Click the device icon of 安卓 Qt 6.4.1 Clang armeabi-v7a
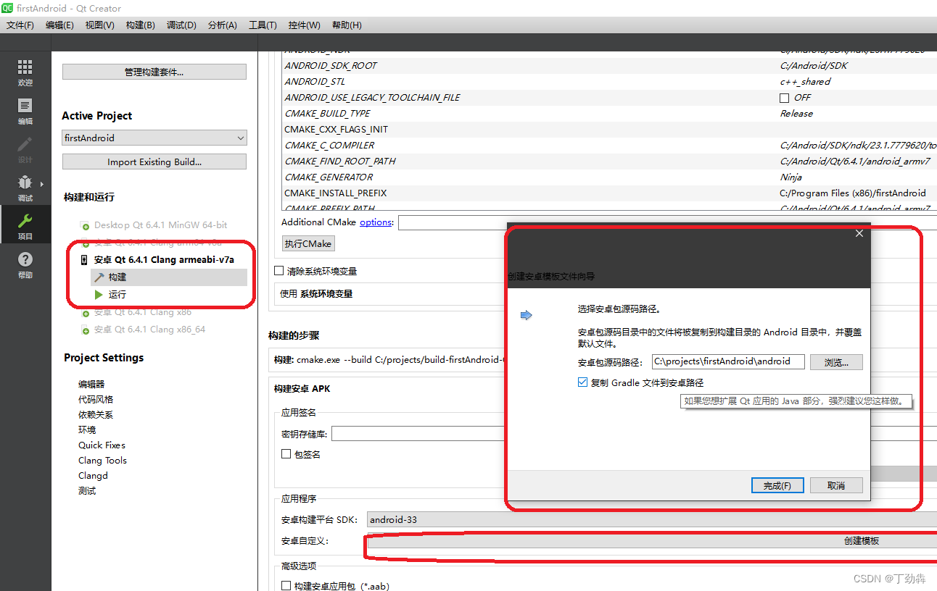 pyautogui.click(x=84, y=259)
